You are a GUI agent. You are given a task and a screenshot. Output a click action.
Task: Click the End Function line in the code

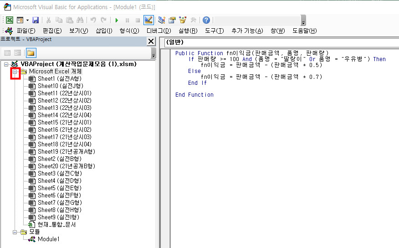tap(194, 95)
